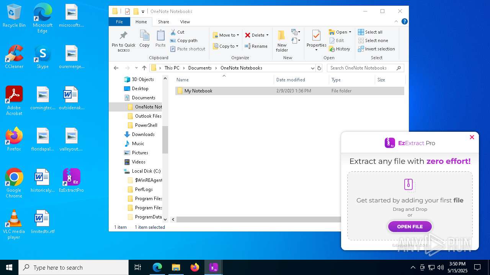Image resolution: width=490 pixels, height=275 pixels.
Task: Open the File tab
Action: [x=119, y=22]
